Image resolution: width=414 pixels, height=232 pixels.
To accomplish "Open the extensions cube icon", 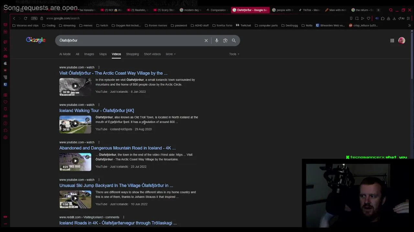I will 383,18.
